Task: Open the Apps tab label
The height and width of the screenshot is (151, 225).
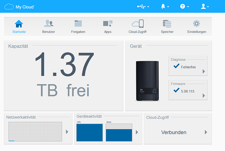Action: click(108, 32)
